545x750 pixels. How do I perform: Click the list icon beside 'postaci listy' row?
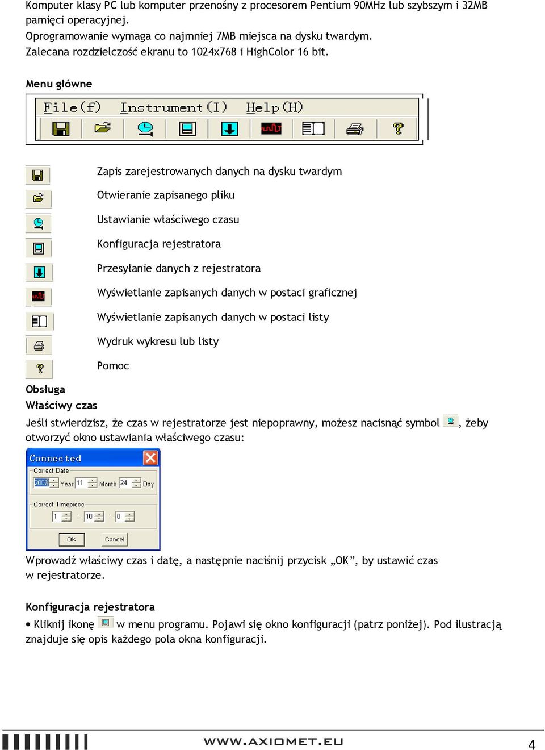point(40,322)
